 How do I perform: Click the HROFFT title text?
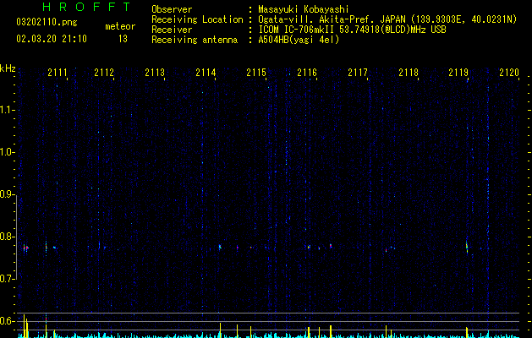86,7
